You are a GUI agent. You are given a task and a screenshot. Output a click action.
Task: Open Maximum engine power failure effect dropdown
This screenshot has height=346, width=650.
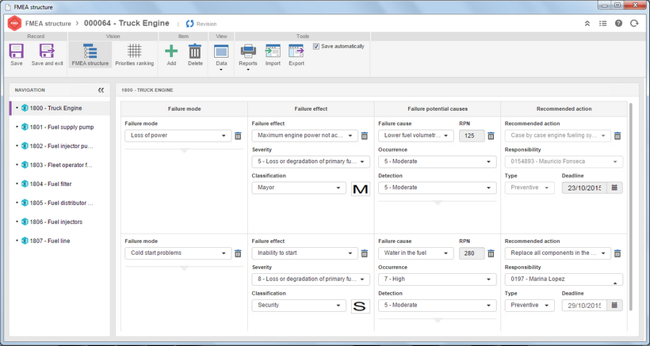[304, 135]
